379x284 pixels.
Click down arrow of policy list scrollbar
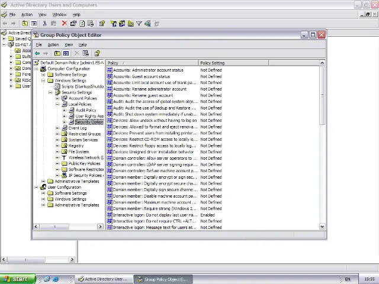point(322,227)
